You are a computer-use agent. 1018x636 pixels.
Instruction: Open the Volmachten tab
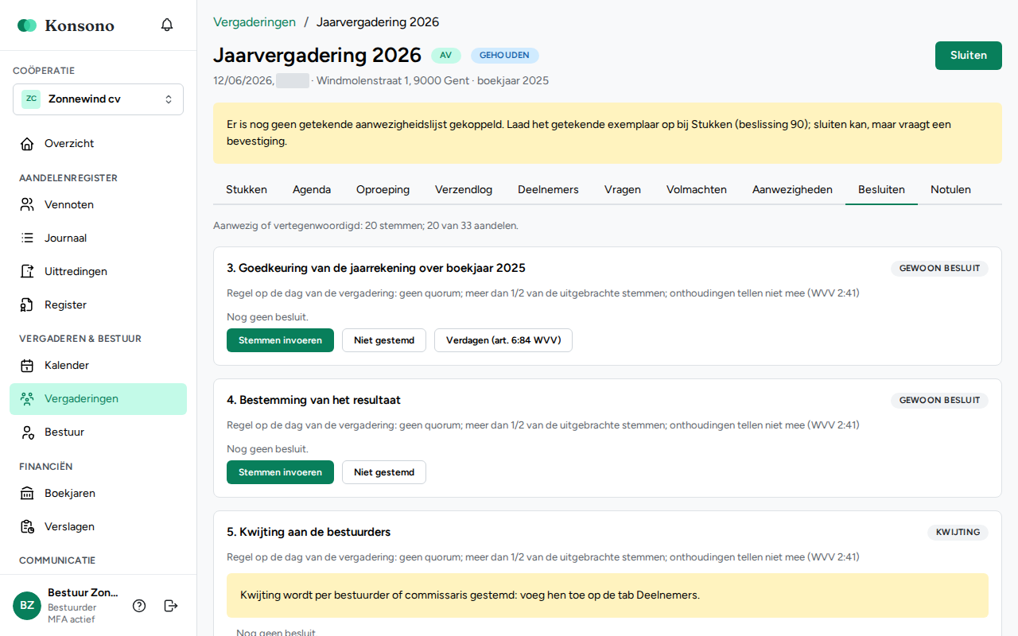pyautogui.click(x=697, y=190)
